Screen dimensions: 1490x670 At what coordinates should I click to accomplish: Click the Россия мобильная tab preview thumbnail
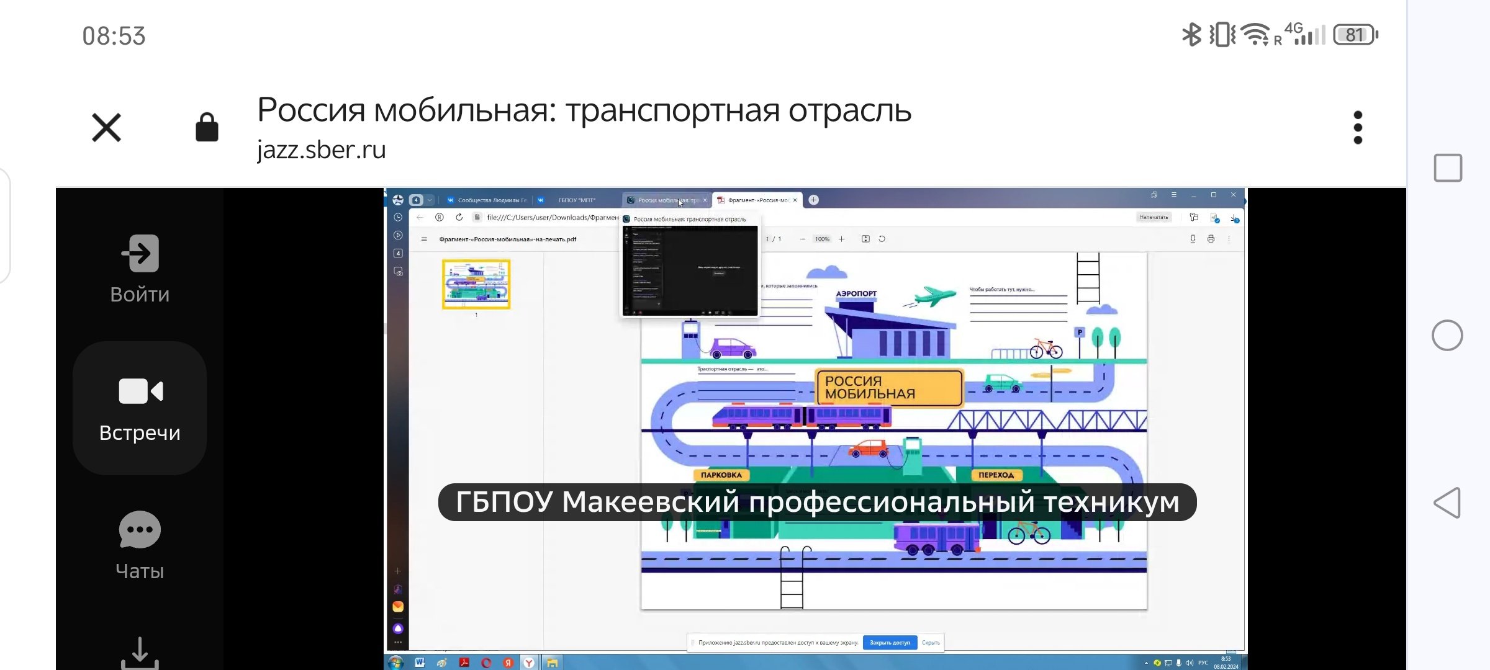tap(690, 271)
